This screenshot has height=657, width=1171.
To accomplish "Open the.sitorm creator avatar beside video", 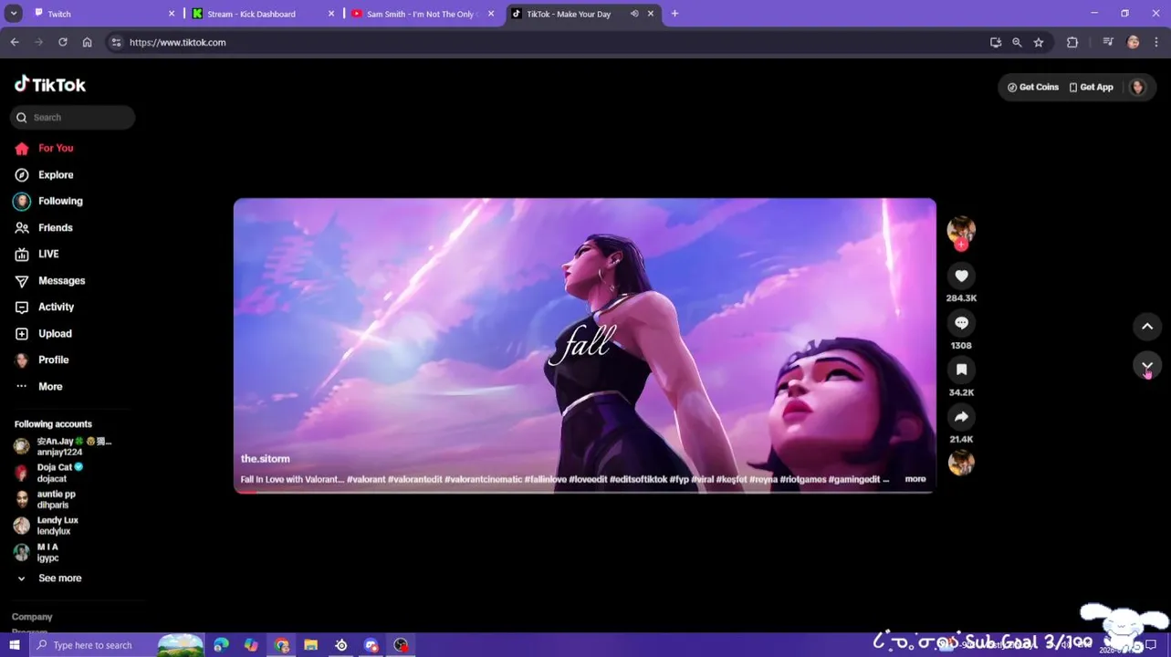I will tap(961, 230).
